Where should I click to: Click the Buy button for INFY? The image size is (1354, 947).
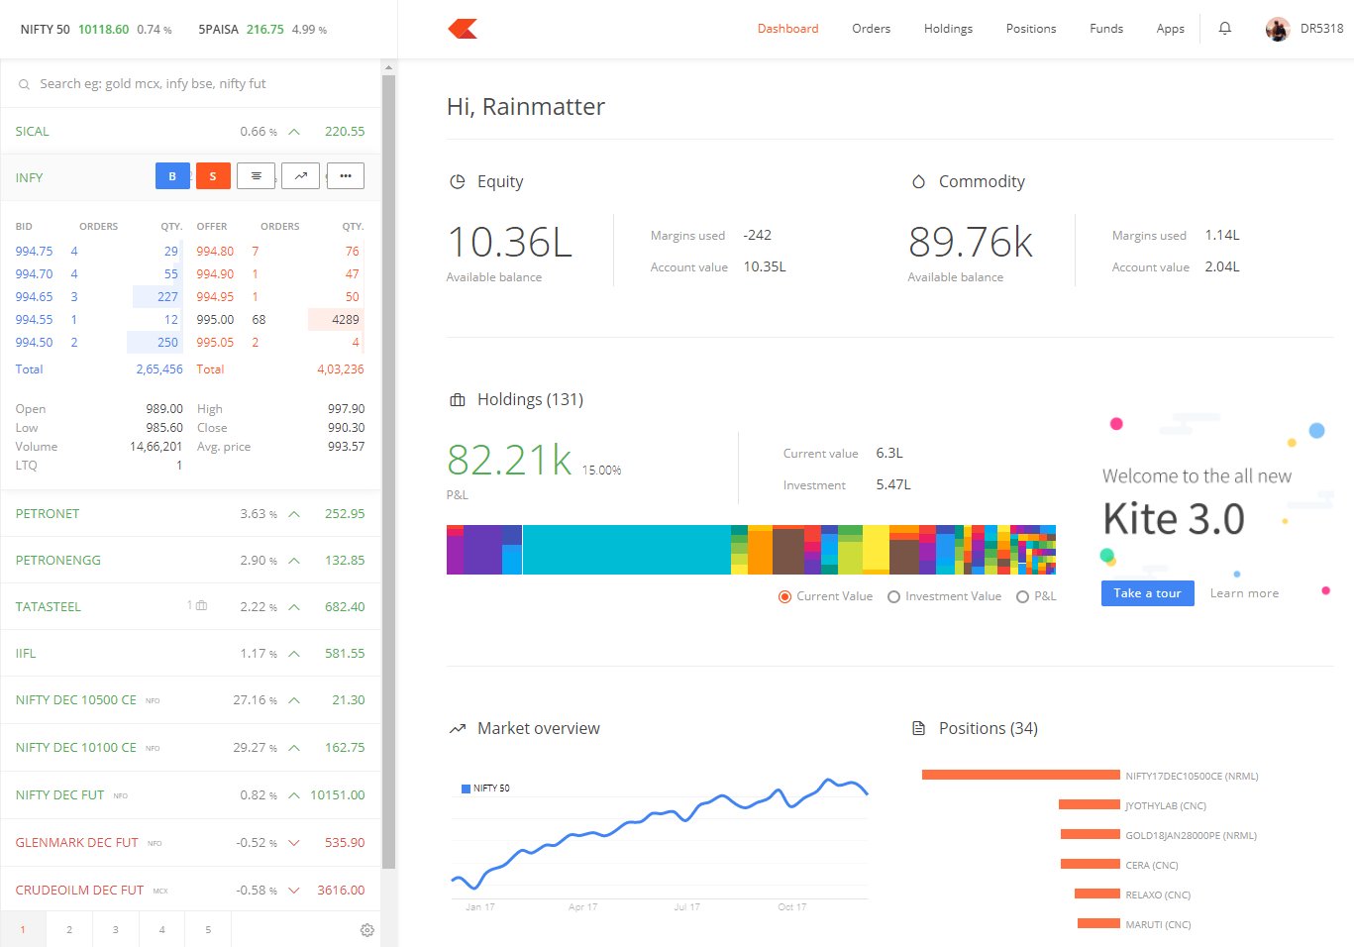tap(172, 176)
